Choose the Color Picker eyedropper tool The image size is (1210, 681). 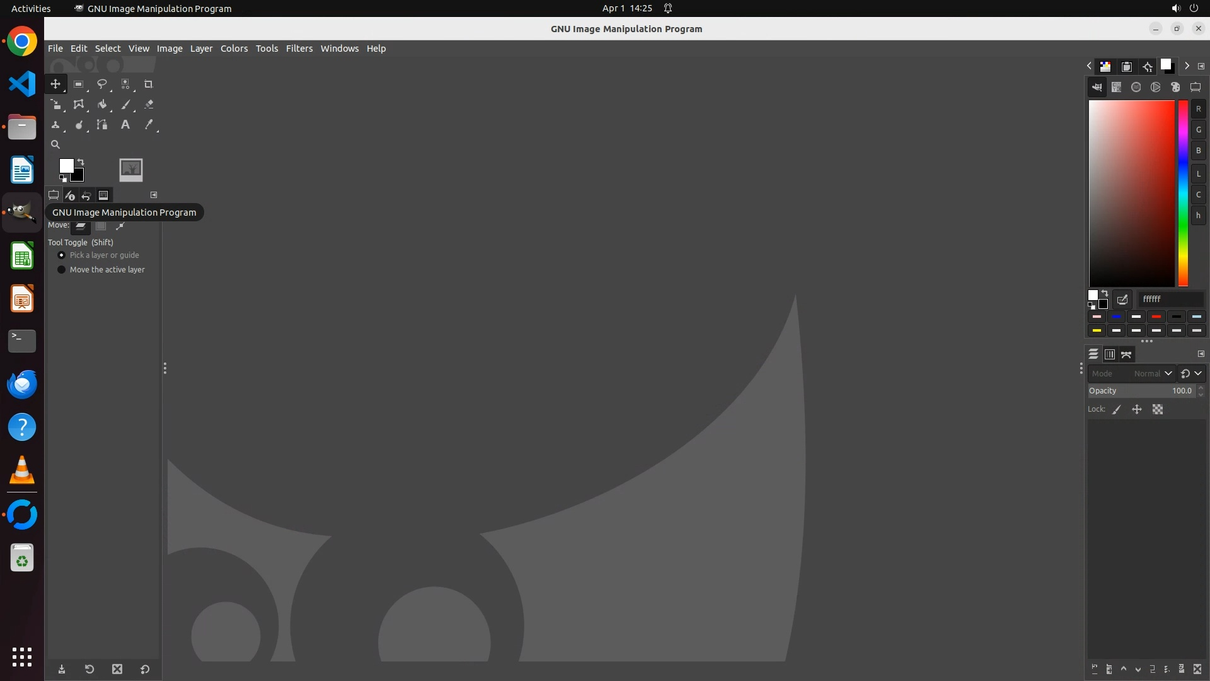[149, 125]
